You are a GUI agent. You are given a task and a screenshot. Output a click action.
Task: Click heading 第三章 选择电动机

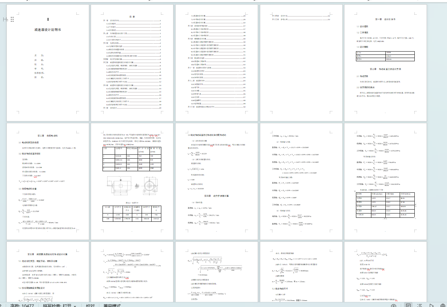pyautogui.click(x=48, y=136)
